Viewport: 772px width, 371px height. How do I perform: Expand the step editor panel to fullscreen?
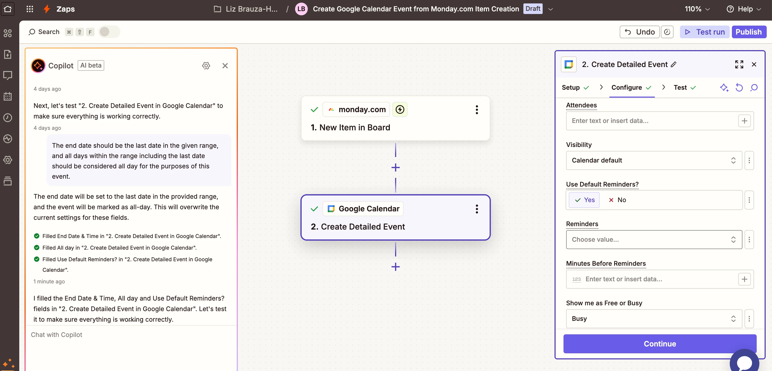(x=739, y=64)
